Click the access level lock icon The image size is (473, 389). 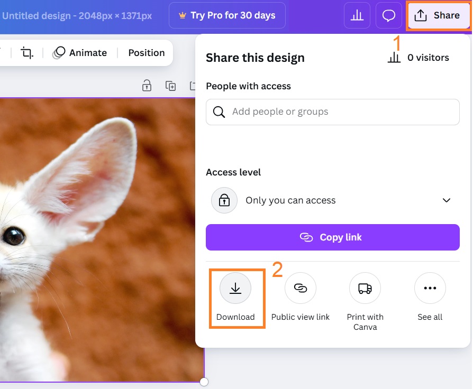point(224,200)
